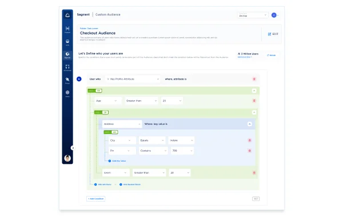Delete the Pin key value row
The image size is (343, 216).
click(249, 151)
